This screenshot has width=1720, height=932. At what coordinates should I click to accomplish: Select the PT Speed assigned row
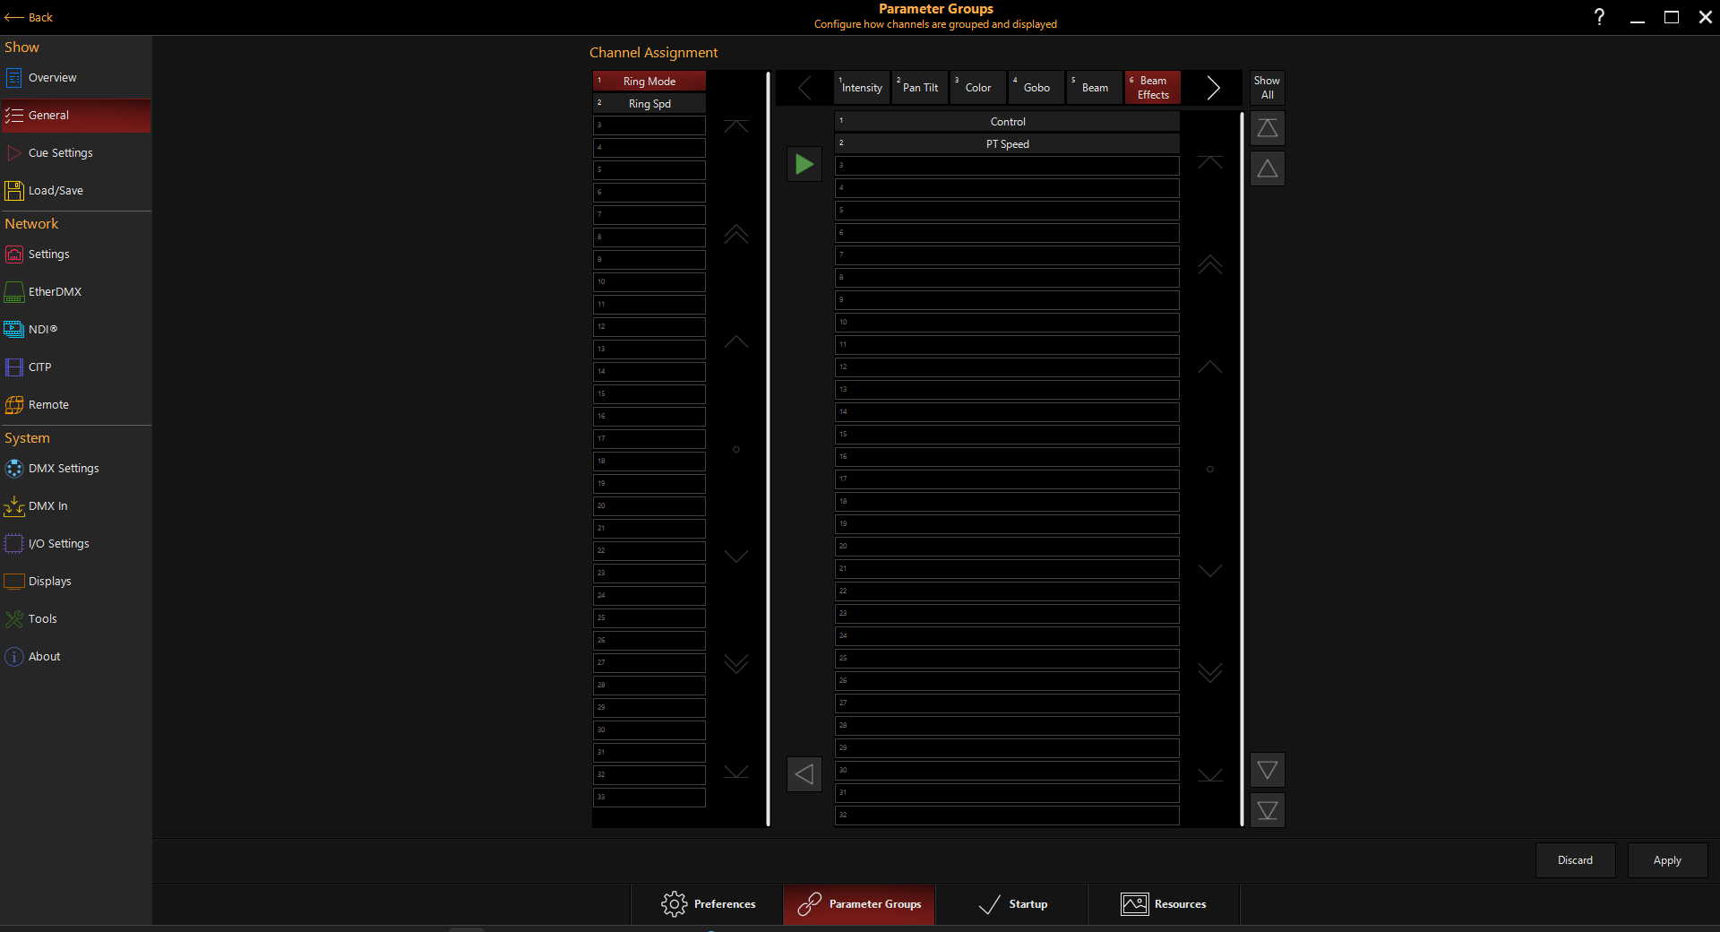1007,144
